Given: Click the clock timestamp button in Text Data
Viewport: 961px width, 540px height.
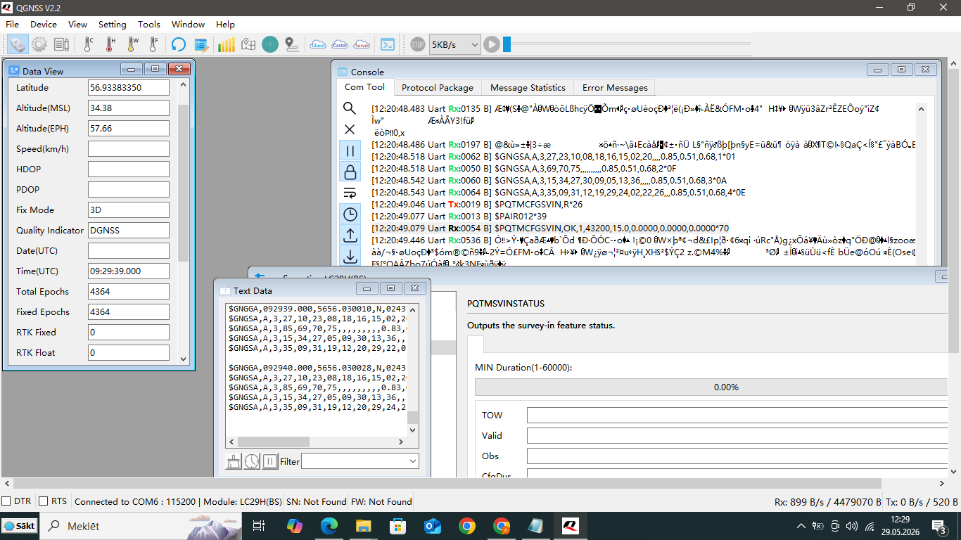Looking at the screenshot, I should click(252, 461).
